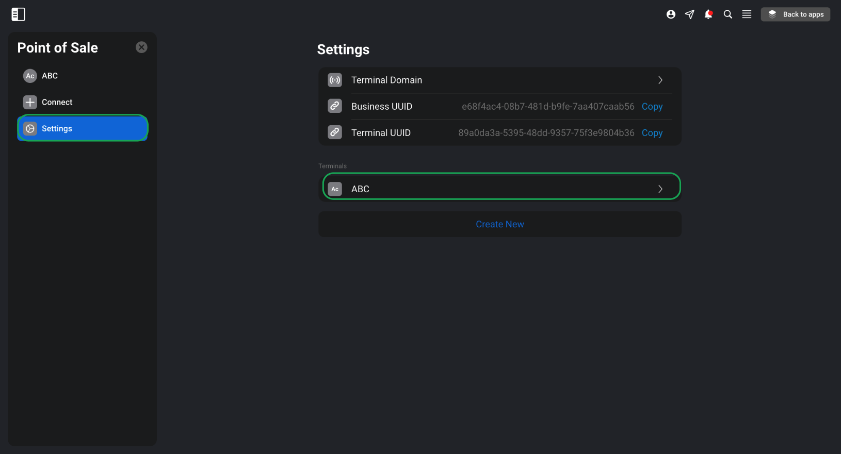Image resolution: width=841 pixels, height=454 pixels.
Task: Click the Ac icon in Terminals list
Action: coord(335,189)
